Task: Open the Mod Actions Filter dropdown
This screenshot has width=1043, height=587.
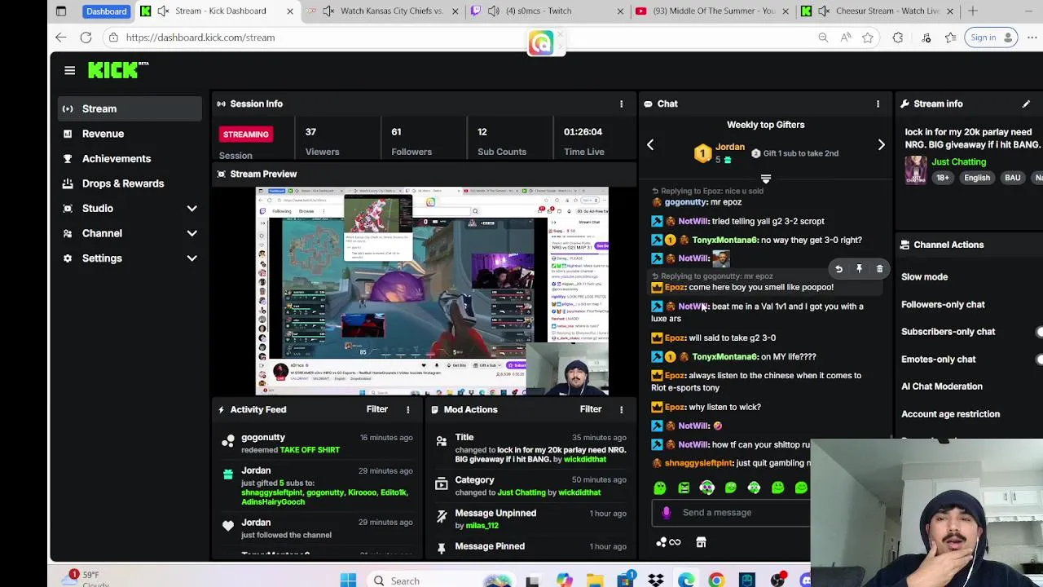Action: [590, 409]
